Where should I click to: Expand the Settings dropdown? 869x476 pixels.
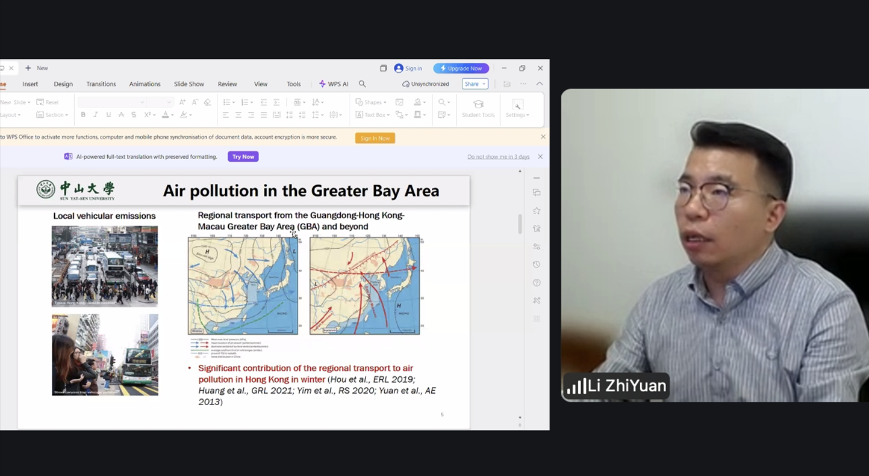click(517, 115)
